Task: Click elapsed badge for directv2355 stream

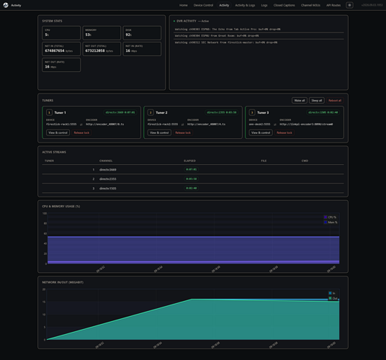Action: pyautogui.click(x=192, y=179)
